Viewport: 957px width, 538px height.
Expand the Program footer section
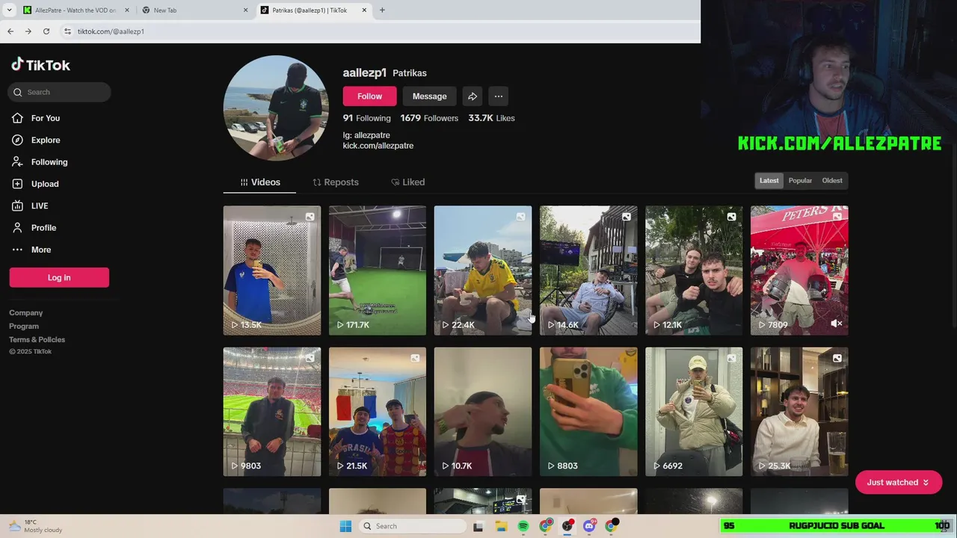point(24,327)
